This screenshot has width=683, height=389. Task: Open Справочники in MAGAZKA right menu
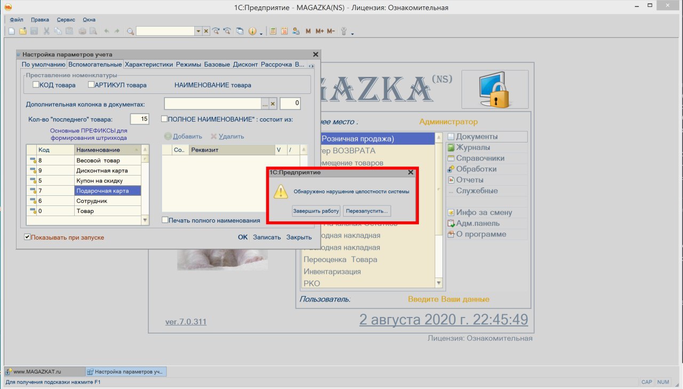coord(480,158)
